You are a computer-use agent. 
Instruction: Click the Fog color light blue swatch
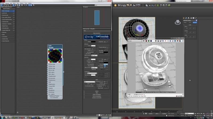click(106, 64)
